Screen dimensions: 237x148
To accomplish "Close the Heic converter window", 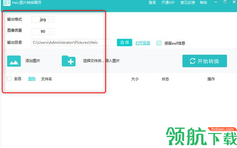I will tap(234, 2).
